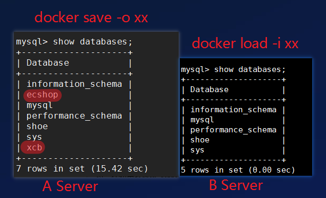Click information_schema in the right terminal
This screenshot has width=326, height=198.
pyautogui.click(x=233, y=110)
